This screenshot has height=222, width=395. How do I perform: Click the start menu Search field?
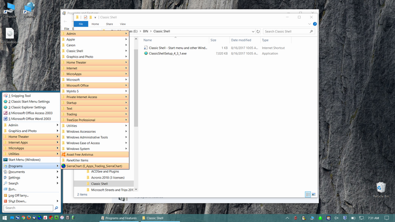click(28, 208)
